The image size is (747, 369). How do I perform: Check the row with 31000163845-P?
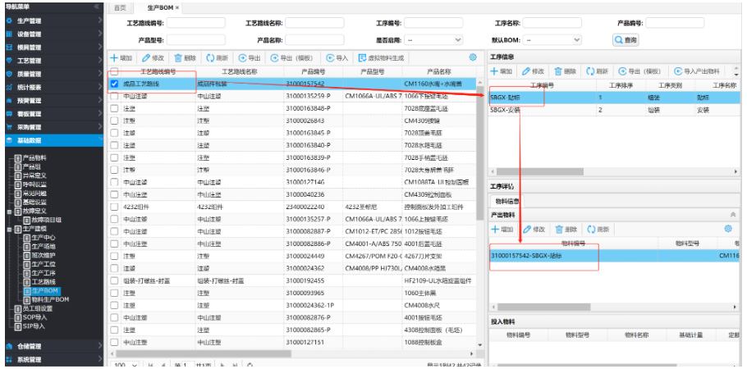coord(114,132)
